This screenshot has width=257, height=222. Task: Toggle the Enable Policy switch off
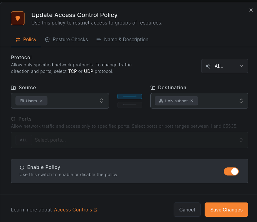tap(231, 171)
